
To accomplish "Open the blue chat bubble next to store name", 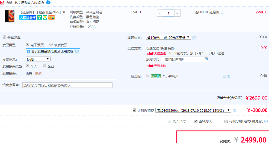I will [48, 2].
